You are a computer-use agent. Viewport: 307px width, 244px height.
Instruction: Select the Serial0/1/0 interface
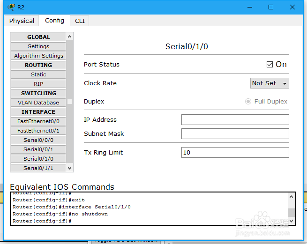[x=38, y=159]
